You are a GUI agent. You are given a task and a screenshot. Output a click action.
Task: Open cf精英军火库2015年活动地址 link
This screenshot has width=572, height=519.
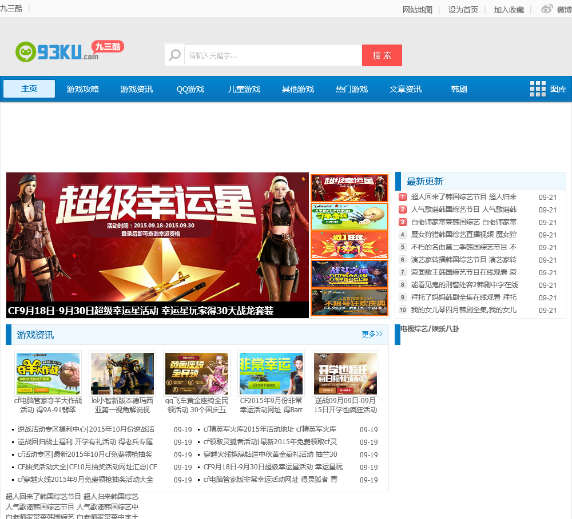270,429
